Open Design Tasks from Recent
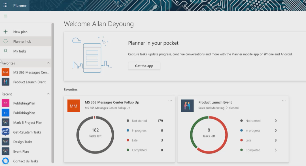 tap(26, 142)
